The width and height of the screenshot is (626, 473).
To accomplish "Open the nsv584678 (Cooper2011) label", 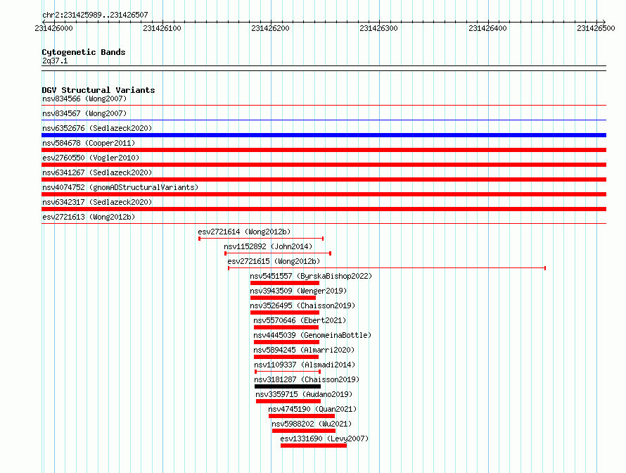I will click(x=89, y=143).
